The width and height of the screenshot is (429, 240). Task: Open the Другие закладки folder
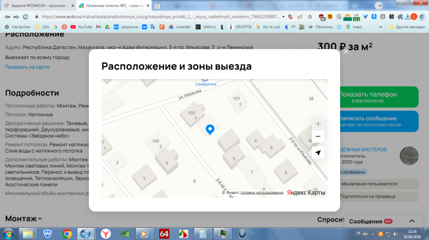[x=407, y=27]
